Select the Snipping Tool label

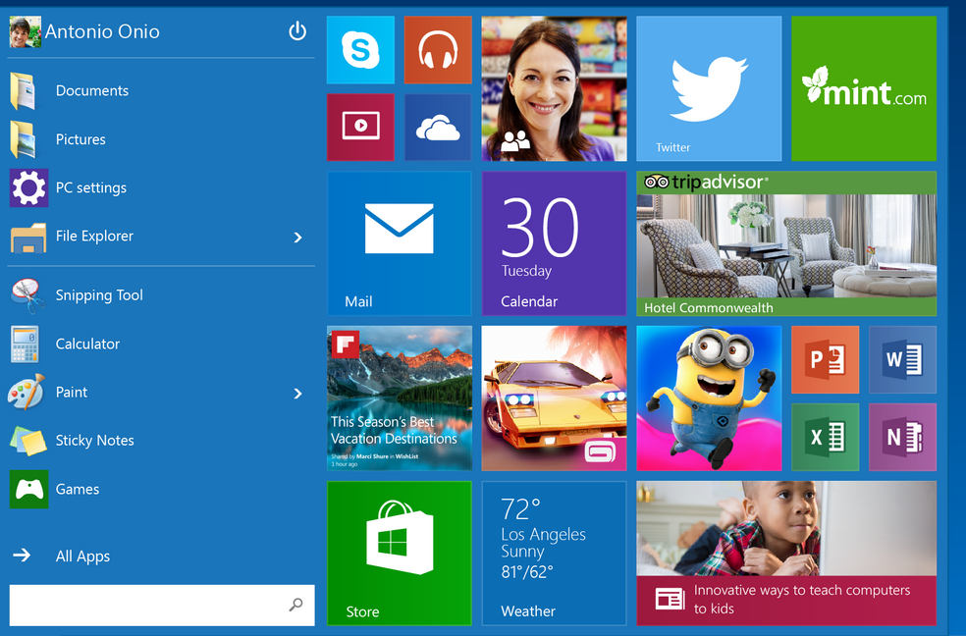(x=99, y=295)
